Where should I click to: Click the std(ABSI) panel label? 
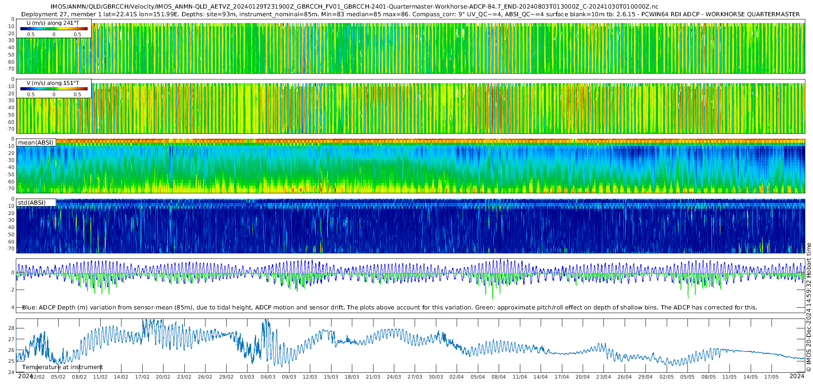point(32,203)
